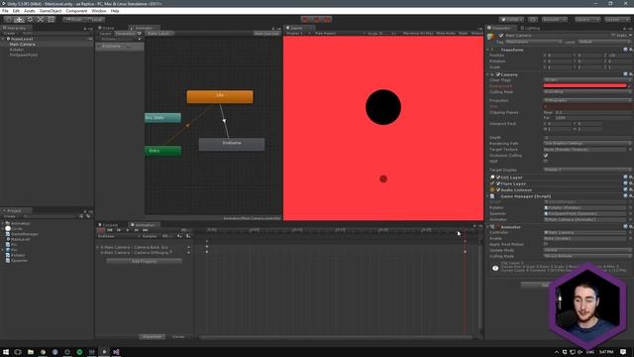The width and height of the screenshot is (634, 357).
Task: Open Transform component help icon
Action: (625, 50)
